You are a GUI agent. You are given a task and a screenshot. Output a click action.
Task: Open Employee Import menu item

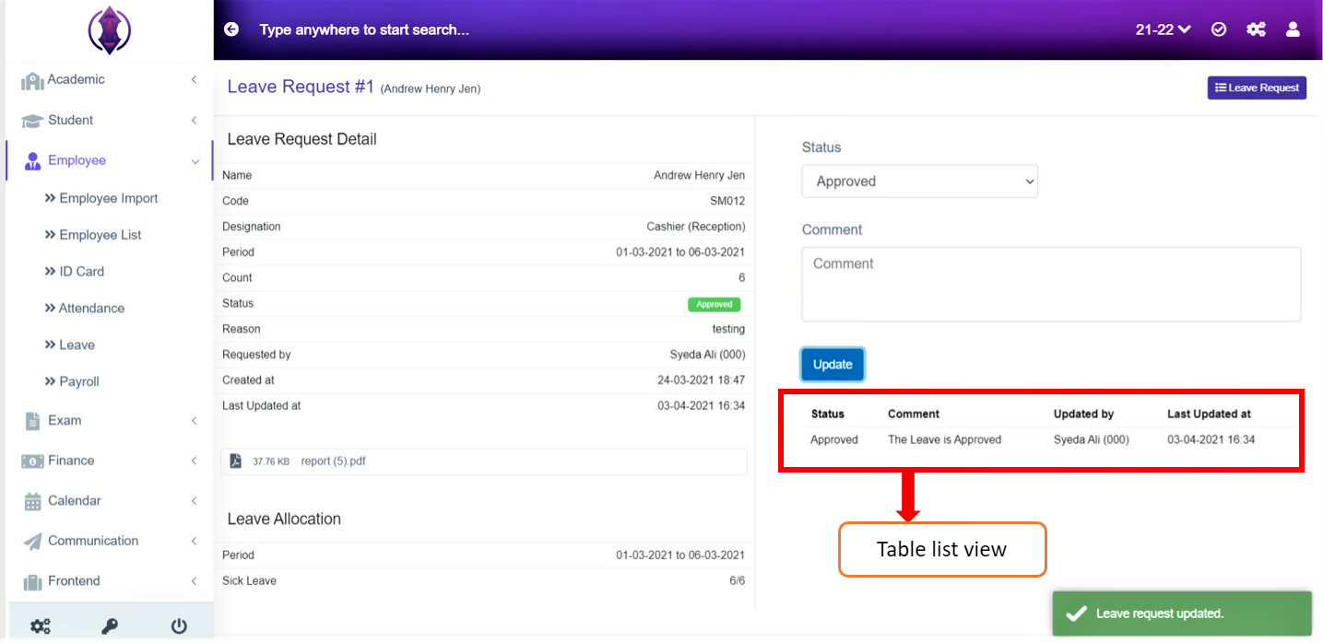point(101,198)
